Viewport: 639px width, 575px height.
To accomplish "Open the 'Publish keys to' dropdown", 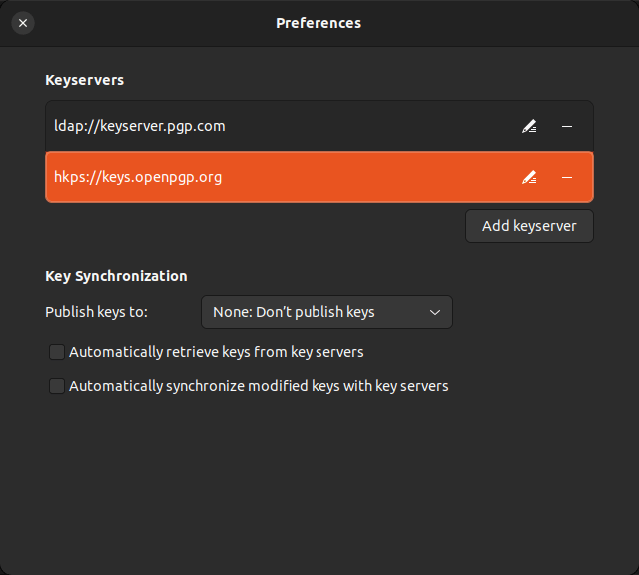I will (x=326, y=312).
